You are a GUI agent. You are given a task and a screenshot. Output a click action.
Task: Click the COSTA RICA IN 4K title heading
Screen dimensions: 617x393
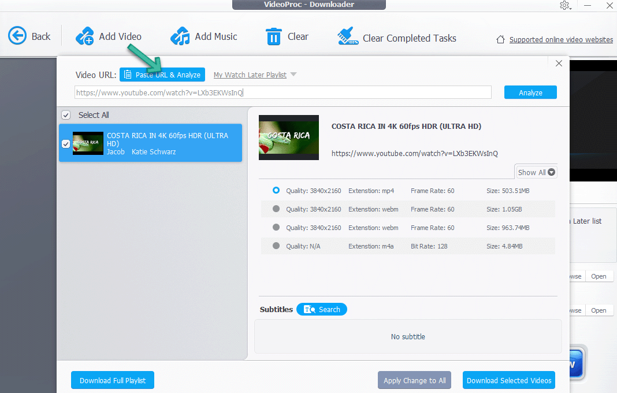406,126
